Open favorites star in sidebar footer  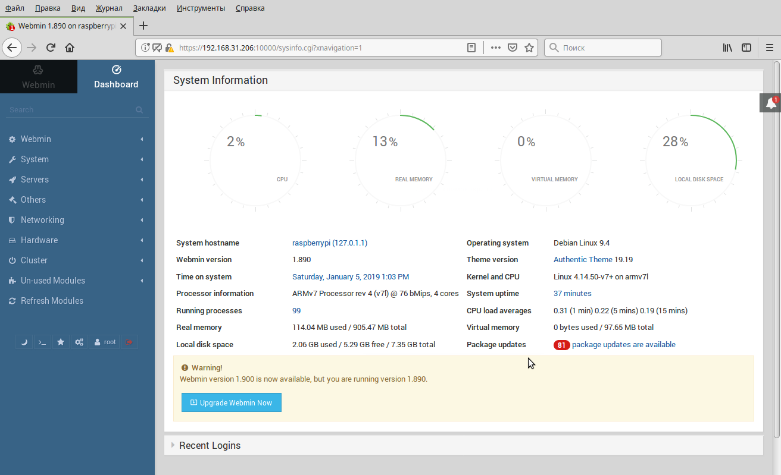(60, 342)
